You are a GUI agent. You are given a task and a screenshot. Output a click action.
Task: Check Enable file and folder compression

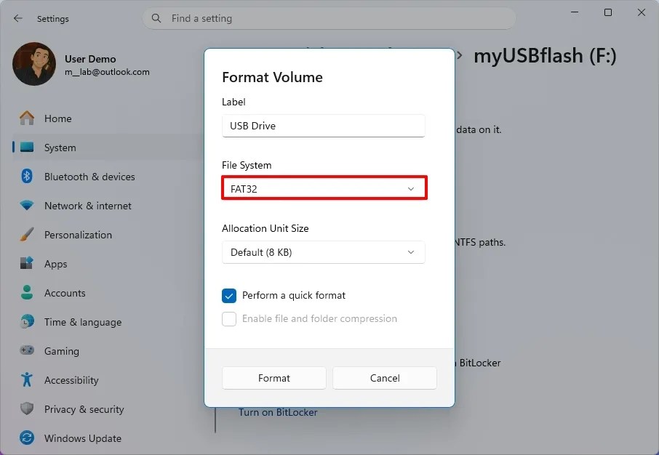229,319
